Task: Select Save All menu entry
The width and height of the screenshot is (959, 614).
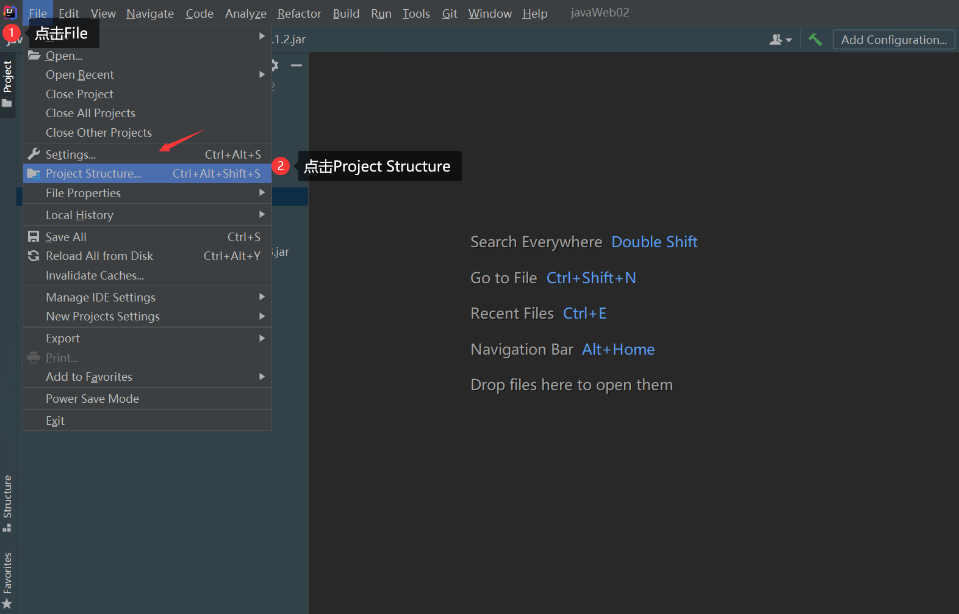Action: [147, 237]
